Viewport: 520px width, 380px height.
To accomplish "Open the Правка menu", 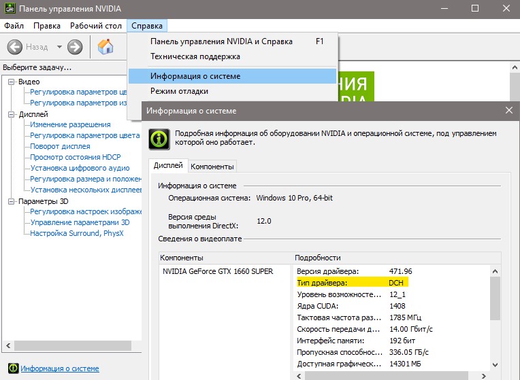I will [47, 26].
